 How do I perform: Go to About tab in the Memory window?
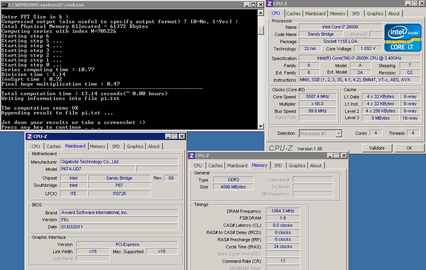[316, 166]
